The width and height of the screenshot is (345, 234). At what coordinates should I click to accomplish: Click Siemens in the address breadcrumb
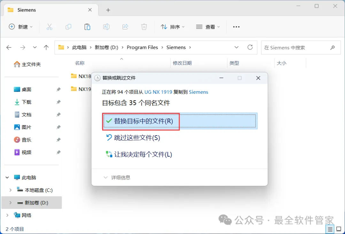176,48
